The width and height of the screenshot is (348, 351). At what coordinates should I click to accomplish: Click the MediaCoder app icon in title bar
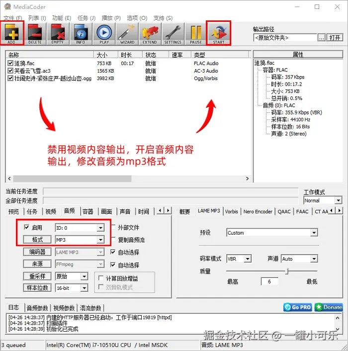7,7
